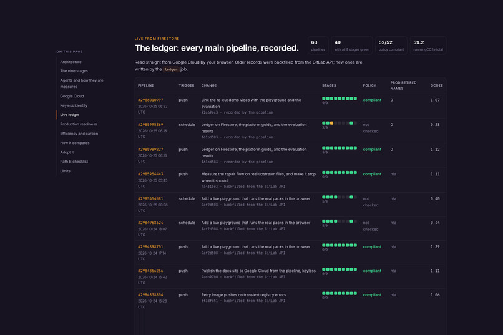Open pipeline #2985954443
Image resolution: width=503 pixels, height=335 pixels.
(x=150, y=174)
